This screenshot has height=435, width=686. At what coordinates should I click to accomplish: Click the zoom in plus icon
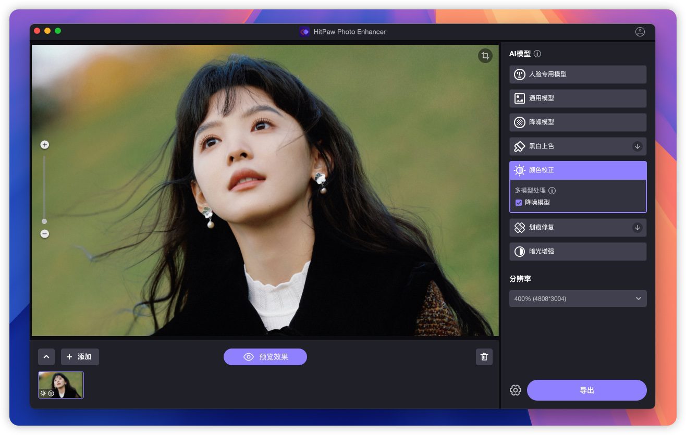pyautogui.click(x=45, y=145)
